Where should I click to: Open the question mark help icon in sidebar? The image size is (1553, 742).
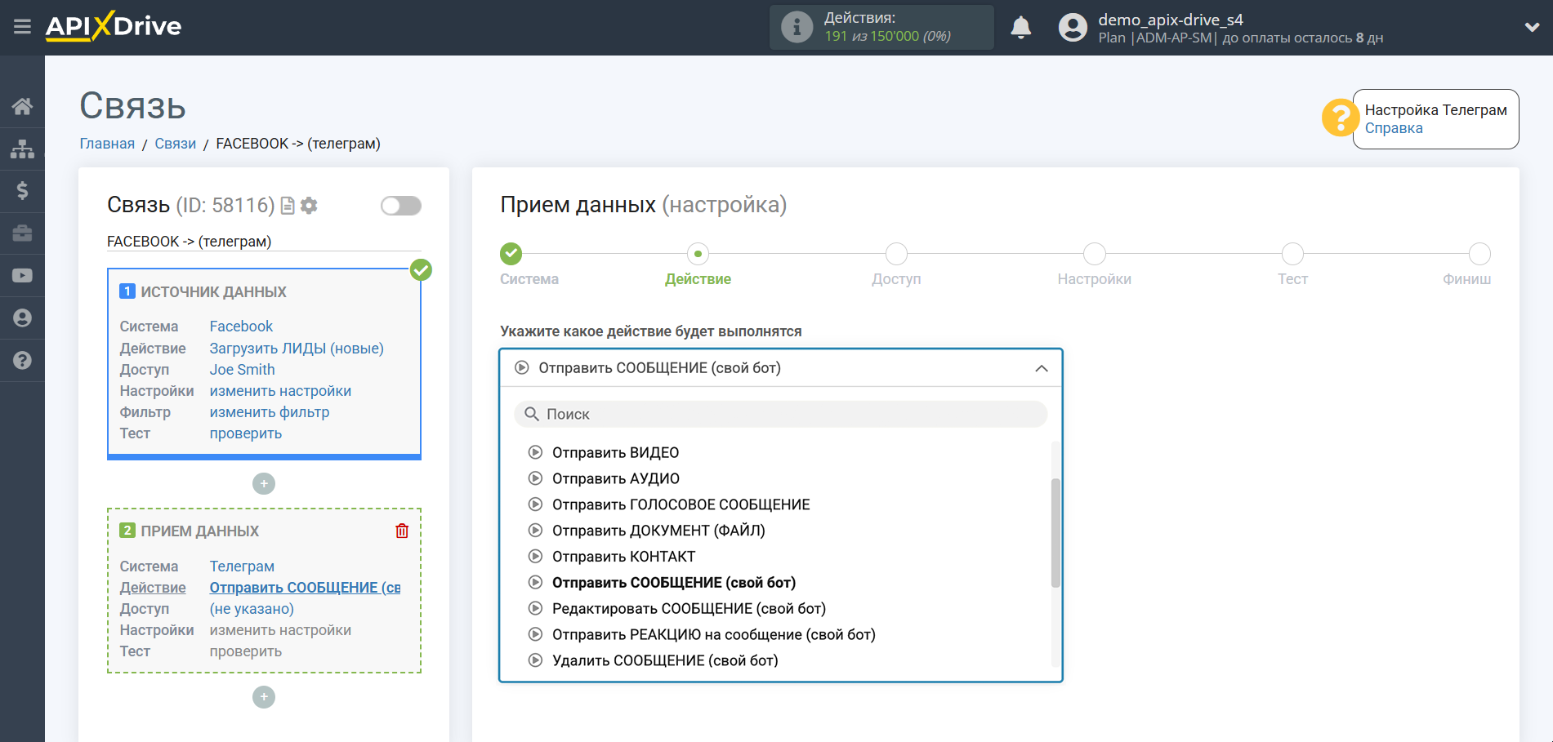pos(22,361)
